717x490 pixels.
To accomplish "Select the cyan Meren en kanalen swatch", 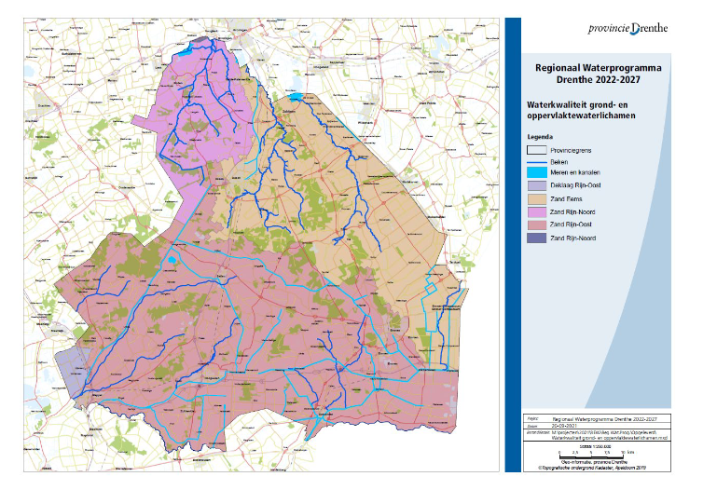I will coord(536,173).
